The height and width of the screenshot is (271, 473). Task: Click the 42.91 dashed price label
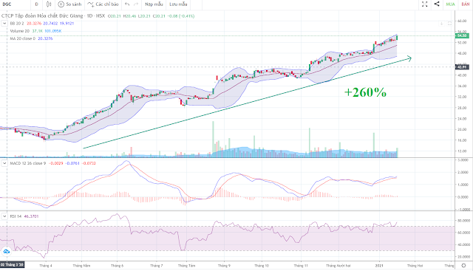tap(462, 67)
